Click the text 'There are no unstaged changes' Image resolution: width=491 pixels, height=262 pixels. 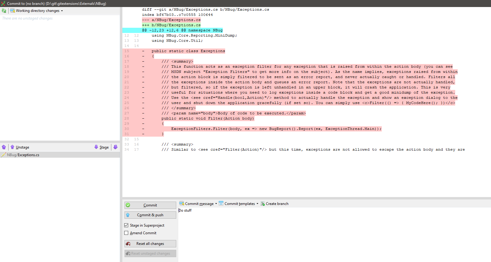click(28, 18)
